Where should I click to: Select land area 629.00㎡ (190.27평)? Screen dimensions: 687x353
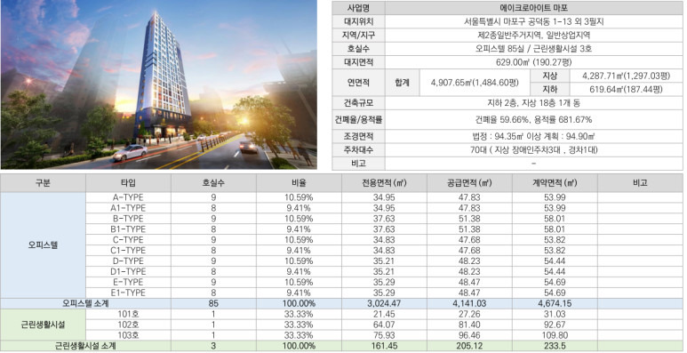point(533,62)
